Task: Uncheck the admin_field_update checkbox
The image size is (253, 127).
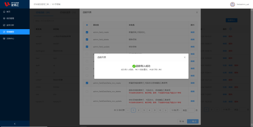Action: (87, 47)
